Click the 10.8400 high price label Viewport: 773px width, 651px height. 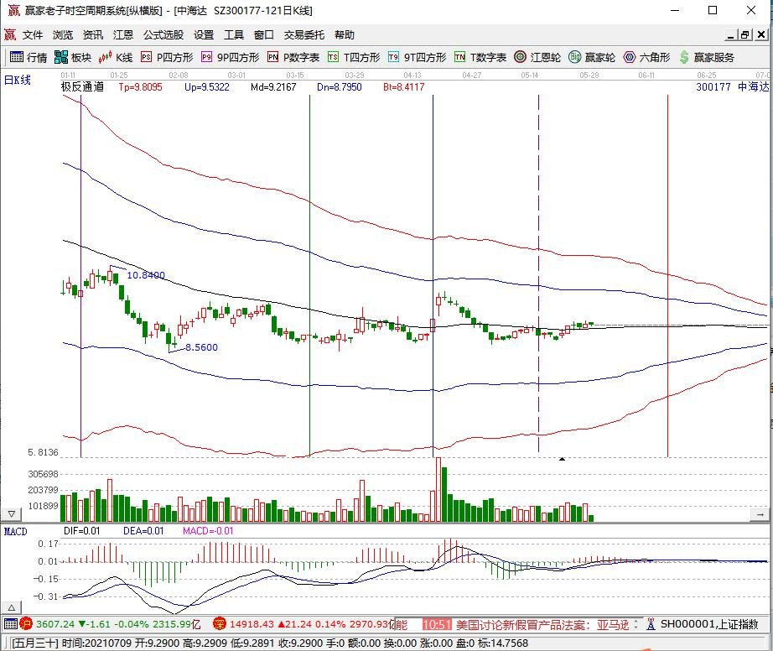[146, 275]
